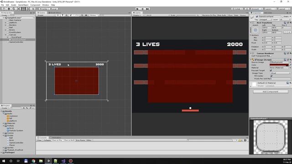Screen dimensions: 292x164
Task: Open the Shaded draw mode dropdown
Action: pyautogui.click(x=46, y=15)
